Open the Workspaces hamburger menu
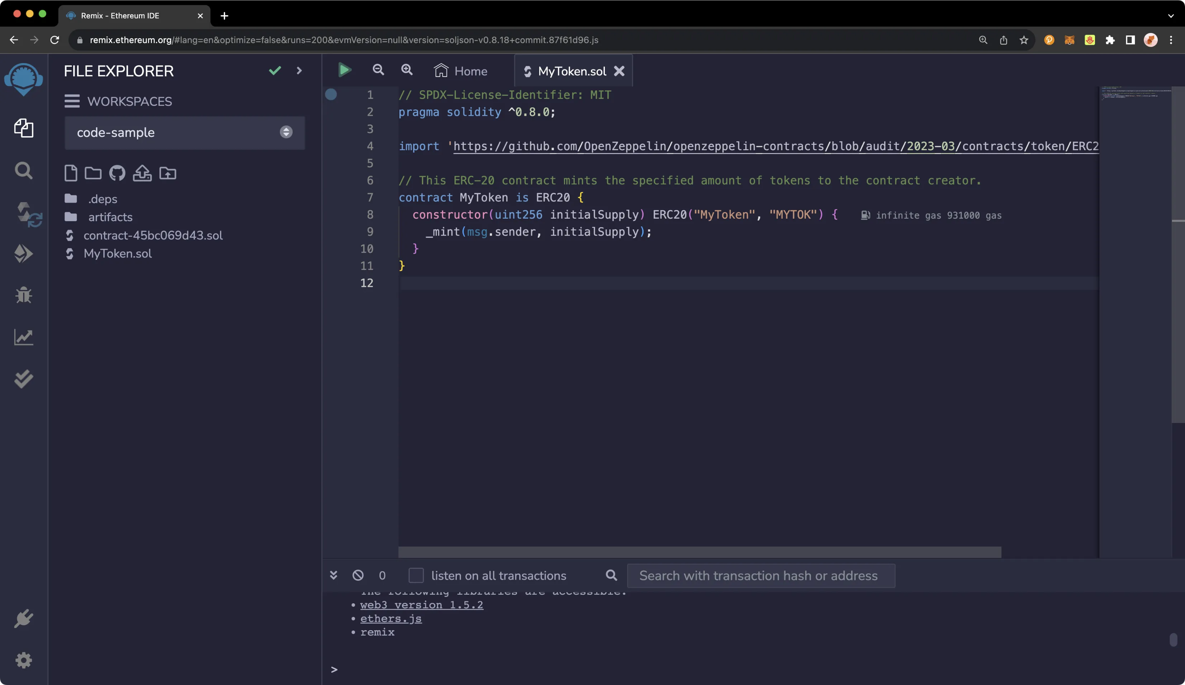This screenshot has height=685, width=1185. 72,101
